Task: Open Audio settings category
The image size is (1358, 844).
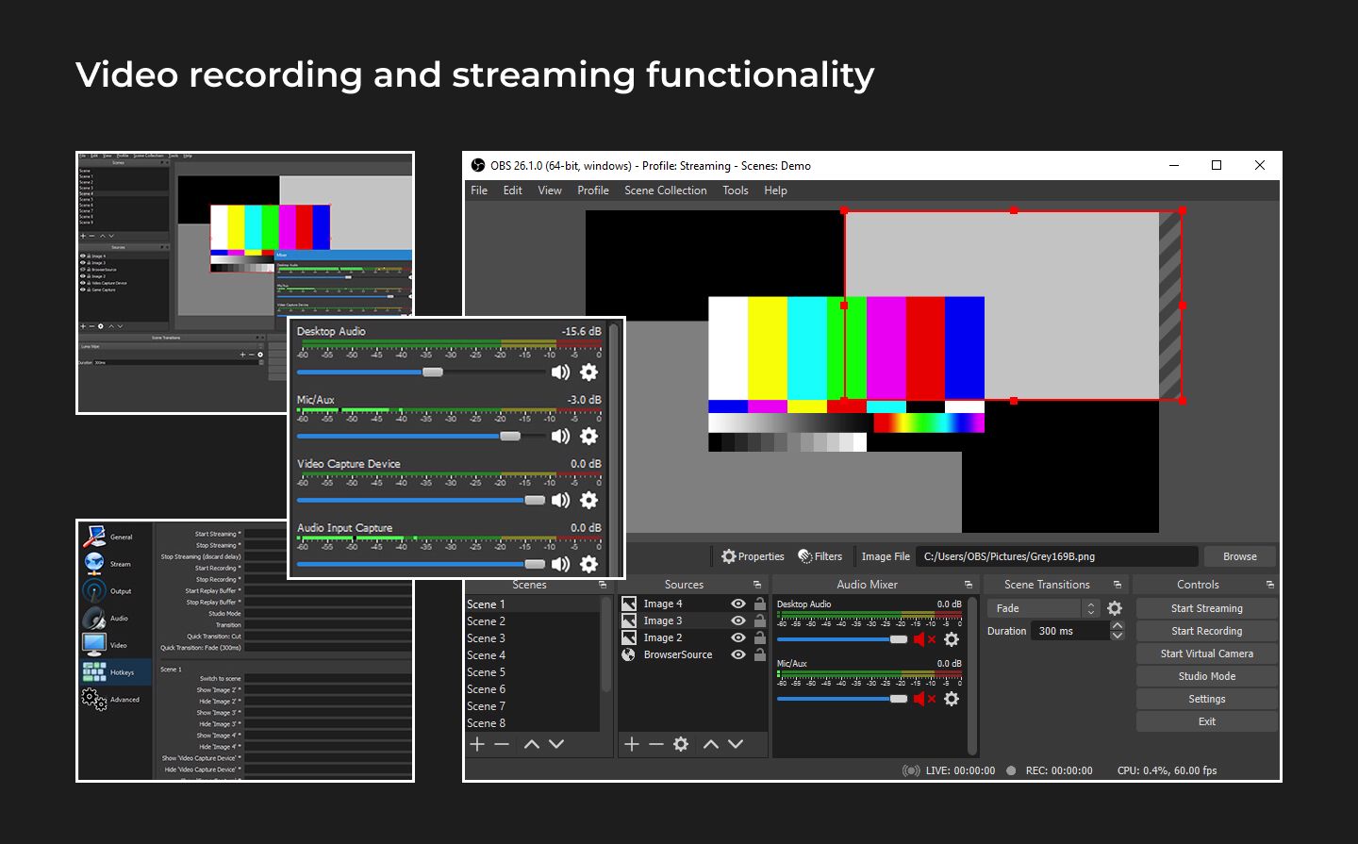Action: [x=115, y=619]
